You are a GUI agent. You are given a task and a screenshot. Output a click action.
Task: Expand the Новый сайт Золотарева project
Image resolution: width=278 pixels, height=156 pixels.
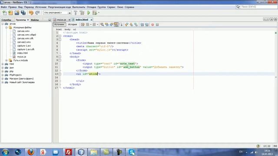[x=3, y=82]
